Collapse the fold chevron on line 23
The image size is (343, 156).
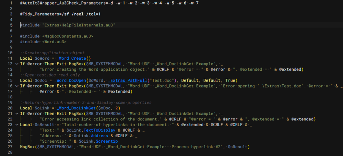click(16, 125)
